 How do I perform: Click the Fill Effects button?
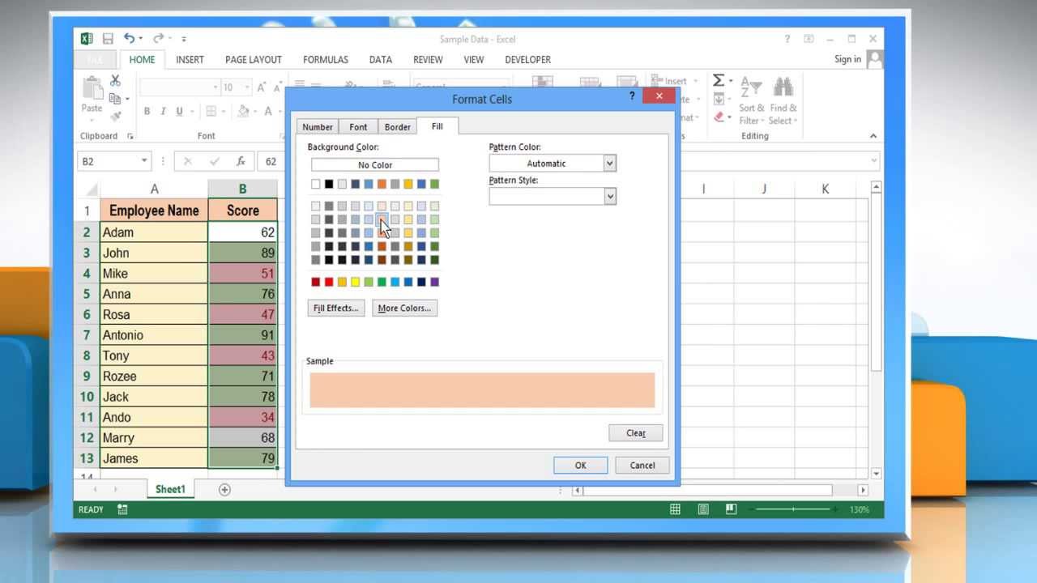click(336, 308)
